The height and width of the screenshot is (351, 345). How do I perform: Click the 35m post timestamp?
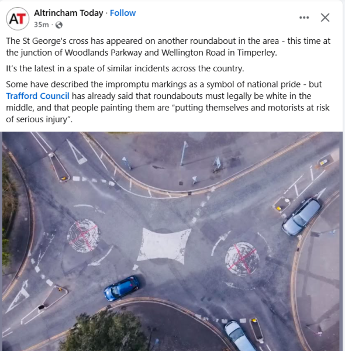tap(42, 25)
